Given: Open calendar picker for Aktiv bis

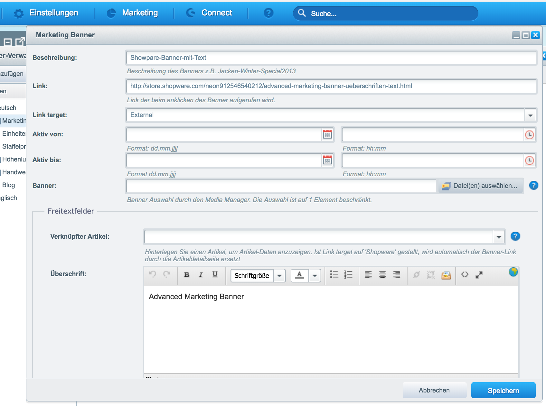Looking at the screenshot, I should (x=327, y=160).
